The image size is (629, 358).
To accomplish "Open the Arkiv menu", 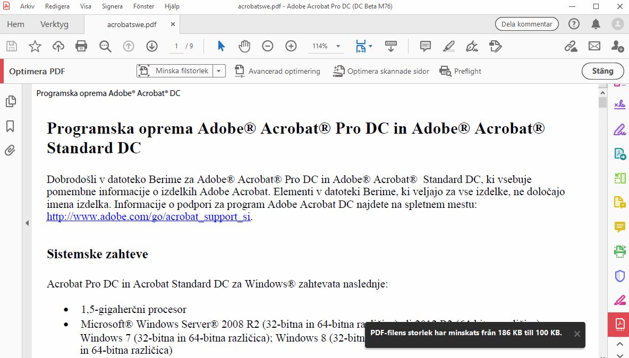I will tap(27, 6).
